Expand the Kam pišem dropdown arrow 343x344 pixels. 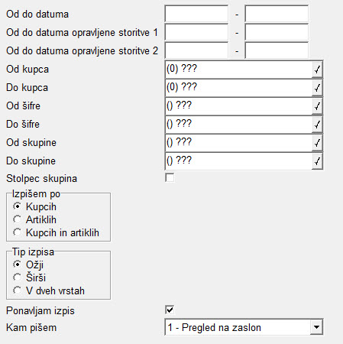pyautogui.click(x=316, y=327)
